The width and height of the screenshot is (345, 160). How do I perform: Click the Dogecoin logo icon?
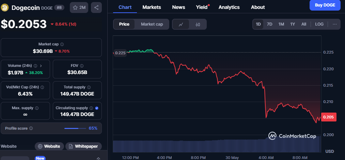(5, 8)
